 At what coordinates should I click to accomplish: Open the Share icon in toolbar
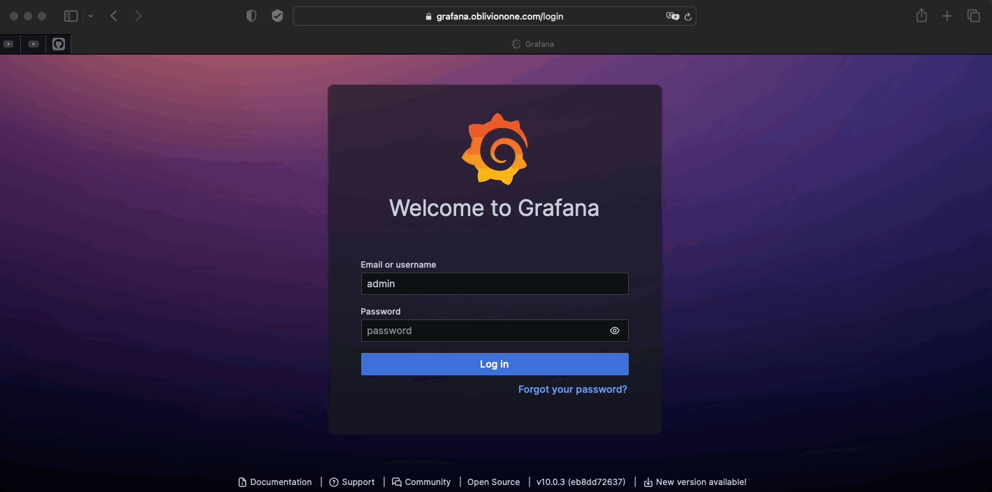tap(921, 15)
